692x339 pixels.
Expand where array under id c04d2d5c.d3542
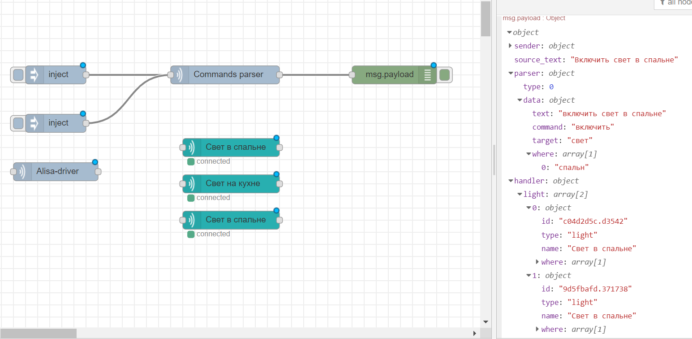(x=537, y=262)
